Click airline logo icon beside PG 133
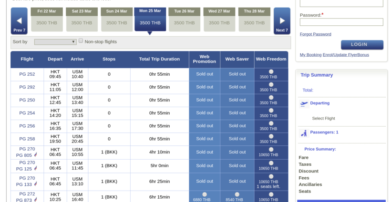391x202 pixels. [x=35, y=184]
